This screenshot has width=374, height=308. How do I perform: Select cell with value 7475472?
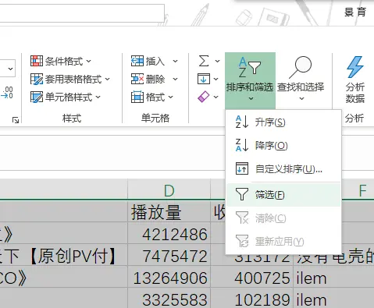[x=169, y=255]
